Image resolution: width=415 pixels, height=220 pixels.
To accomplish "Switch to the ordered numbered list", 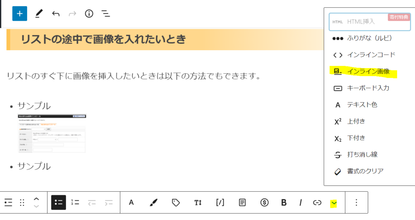I will click(x=75, y=203).
